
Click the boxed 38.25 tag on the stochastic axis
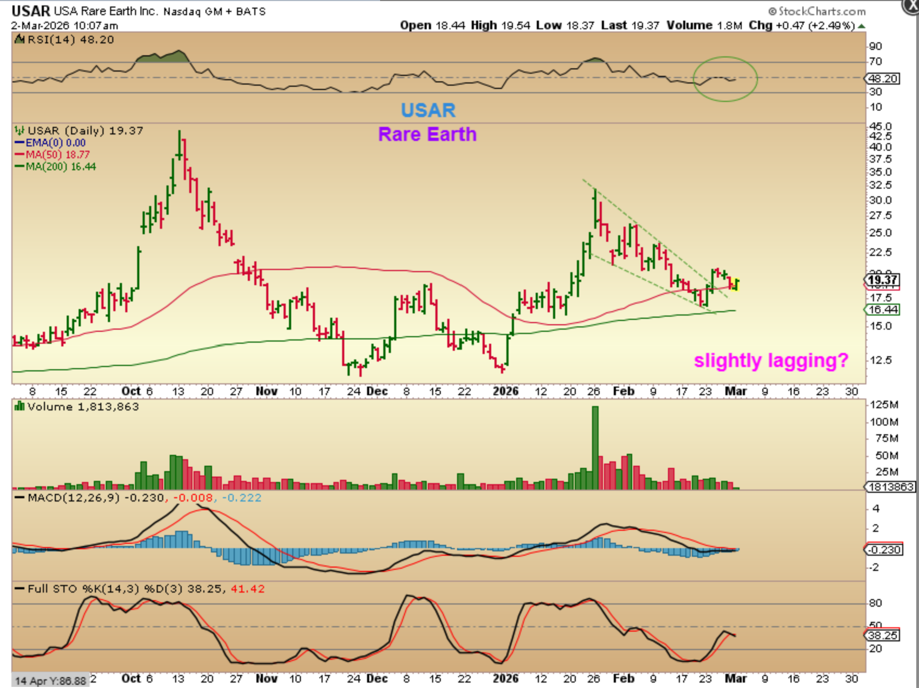pos(882,635)
